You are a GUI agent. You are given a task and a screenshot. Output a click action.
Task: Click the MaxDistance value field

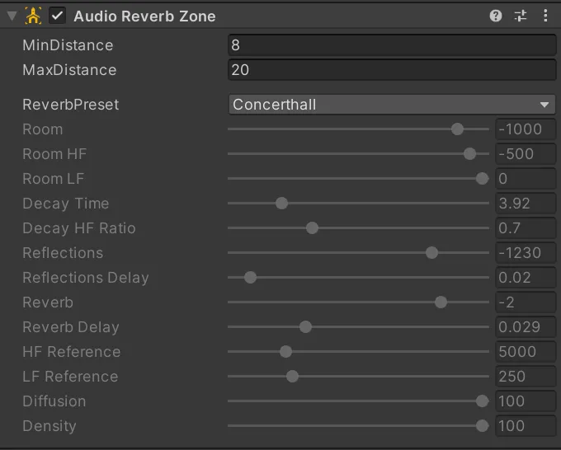(x=392, y=70)
